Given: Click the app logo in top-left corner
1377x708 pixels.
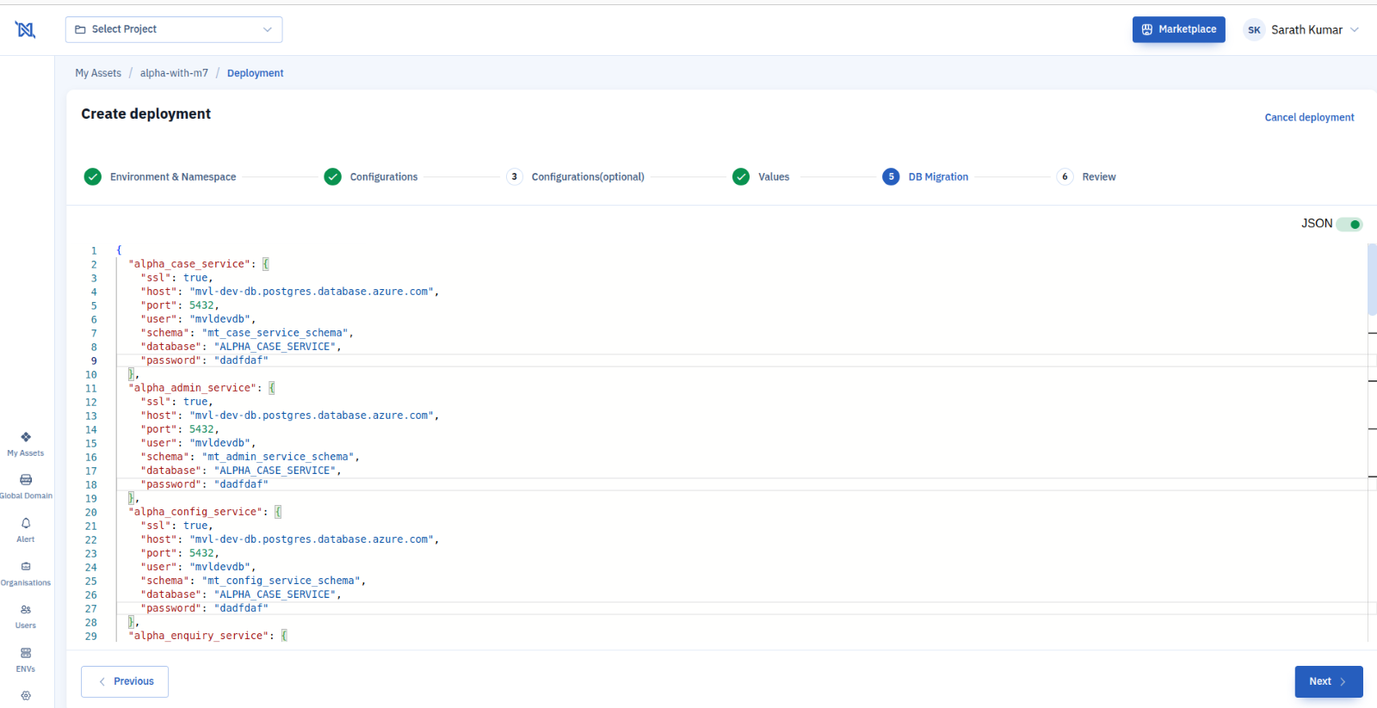Looking at the screenshot, I should coord(26,30).
